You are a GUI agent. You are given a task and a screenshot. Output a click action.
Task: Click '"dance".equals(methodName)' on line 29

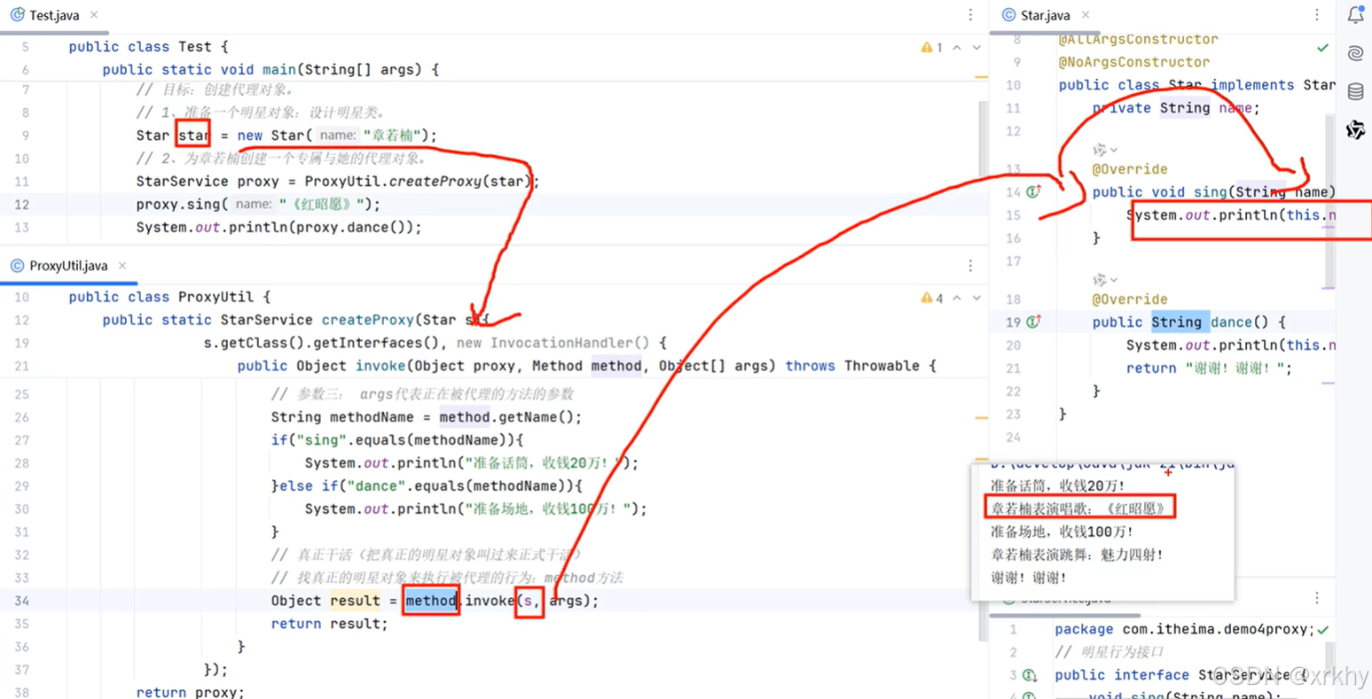pyautogui.click(x=460, y=486)
